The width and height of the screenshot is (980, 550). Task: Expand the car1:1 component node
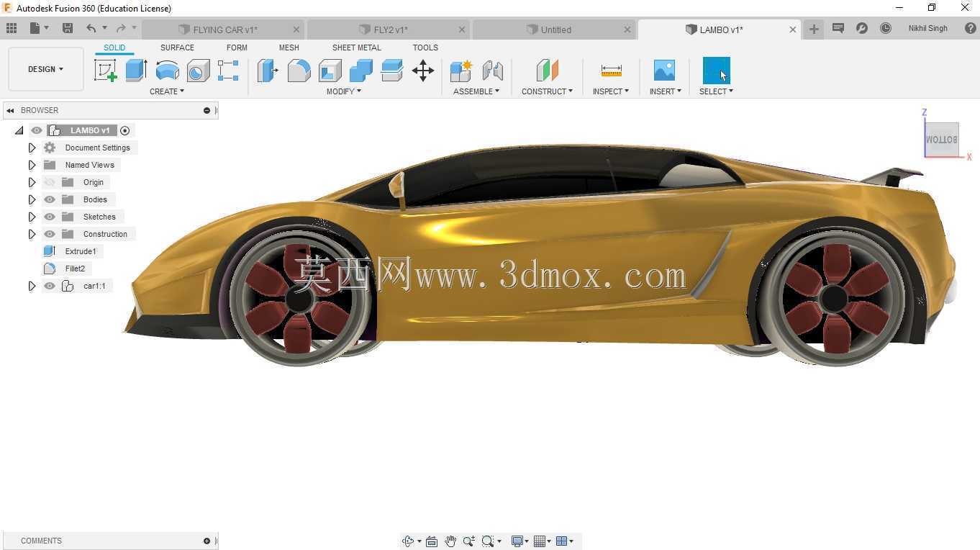(32, 286)
